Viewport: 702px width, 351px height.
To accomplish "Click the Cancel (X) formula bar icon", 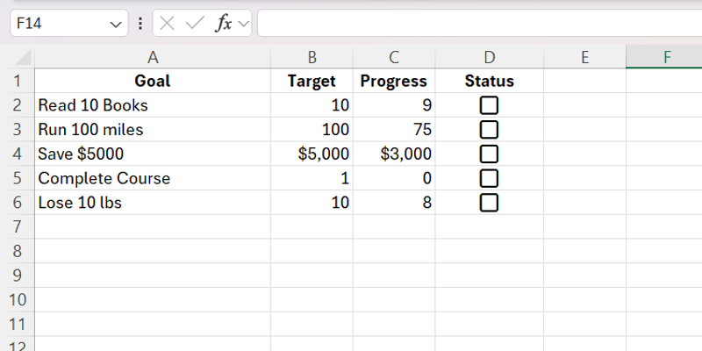I will tap(168, 24).
